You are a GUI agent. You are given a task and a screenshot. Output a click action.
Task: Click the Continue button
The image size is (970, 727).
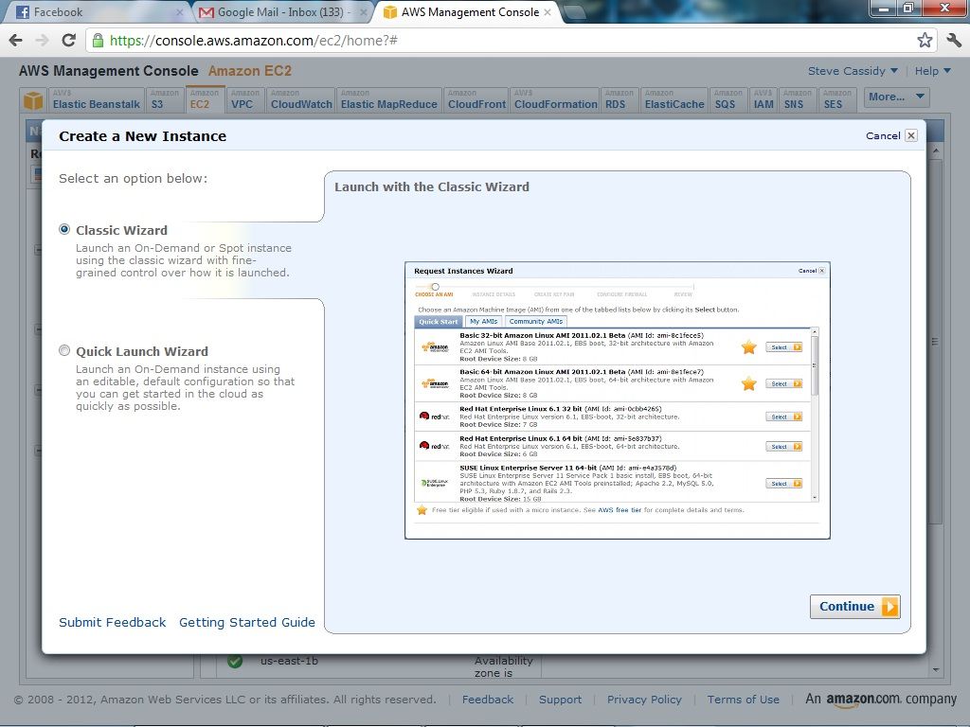point(855,607)
